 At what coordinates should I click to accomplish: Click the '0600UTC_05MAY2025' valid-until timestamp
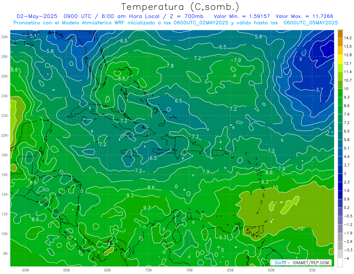click(x=311, y=23)
